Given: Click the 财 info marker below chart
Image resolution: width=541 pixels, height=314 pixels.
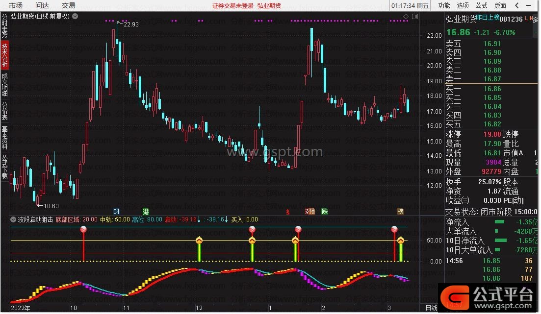Looking at the screenshot, I should tap(116, 211).
